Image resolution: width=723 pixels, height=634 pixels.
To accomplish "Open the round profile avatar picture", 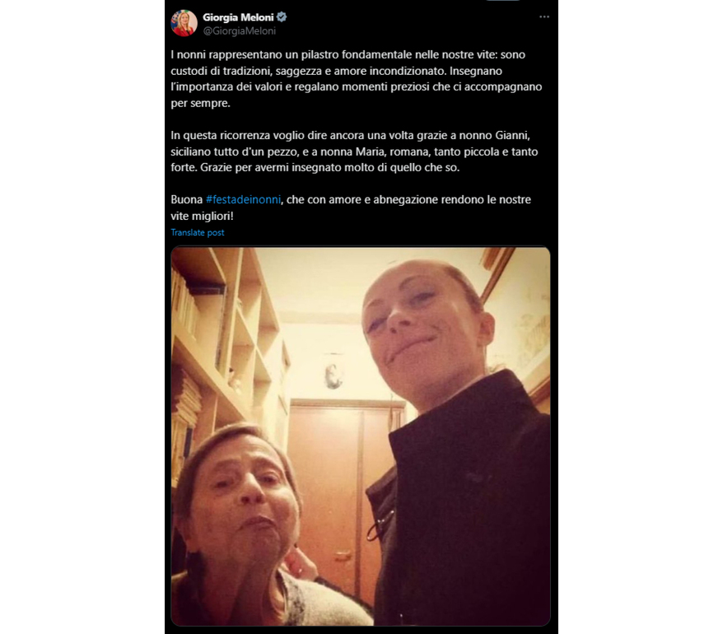I will tap(184, 23).
